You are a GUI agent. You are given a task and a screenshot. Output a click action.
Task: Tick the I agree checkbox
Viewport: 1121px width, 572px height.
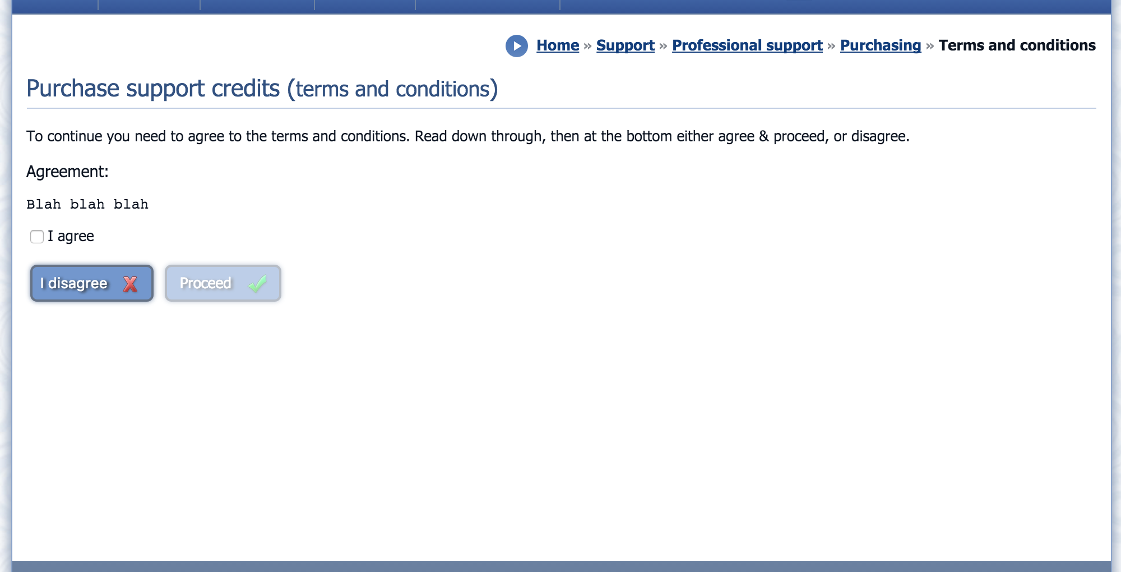click(37, 237)
